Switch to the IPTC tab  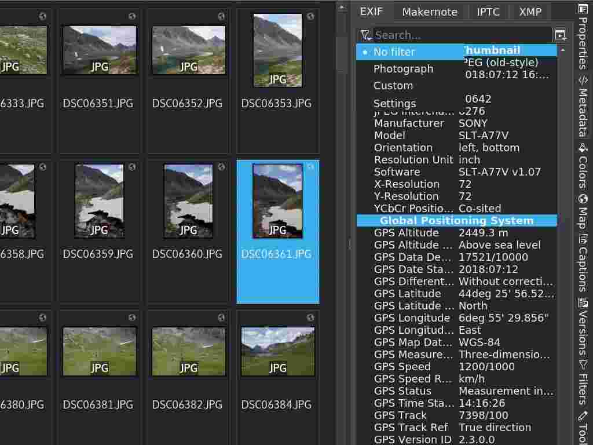[x=488, y=11]
